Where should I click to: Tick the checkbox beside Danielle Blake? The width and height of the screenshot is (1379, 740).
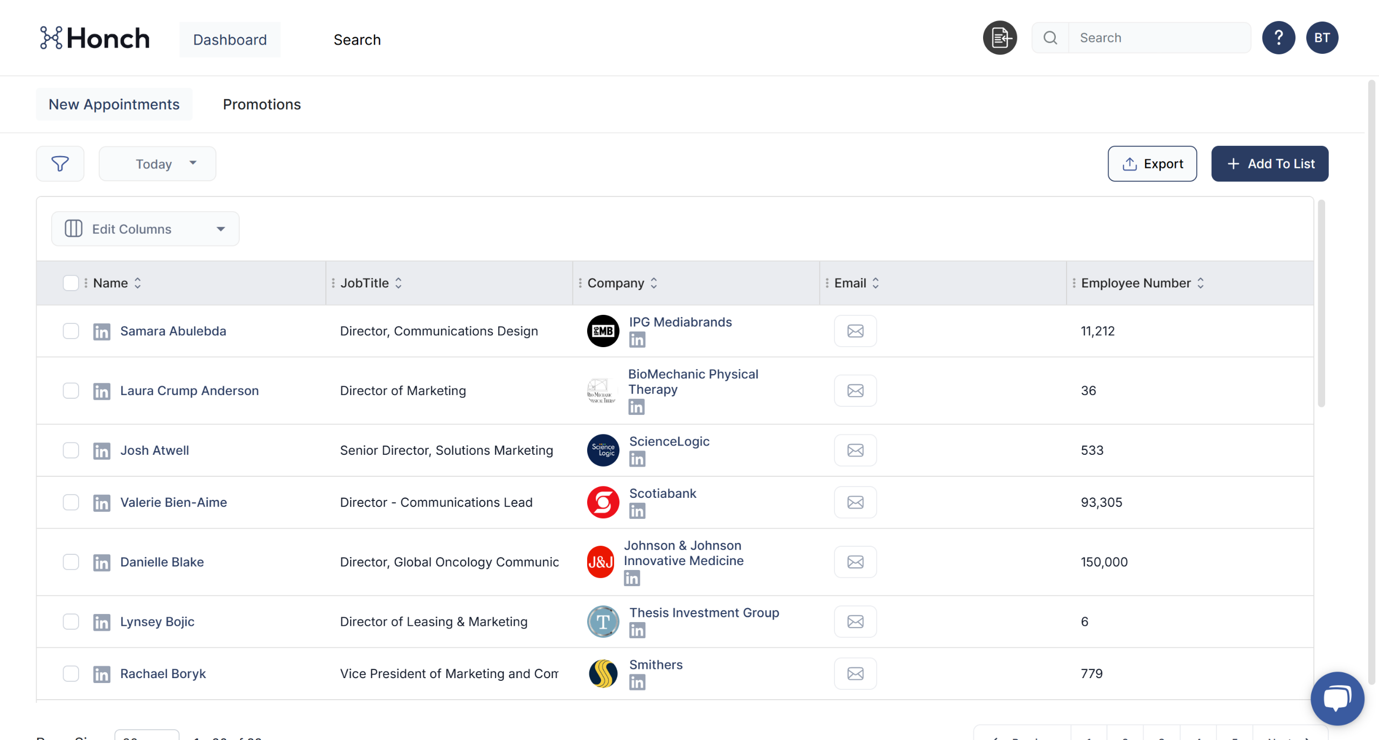(71, 562)
